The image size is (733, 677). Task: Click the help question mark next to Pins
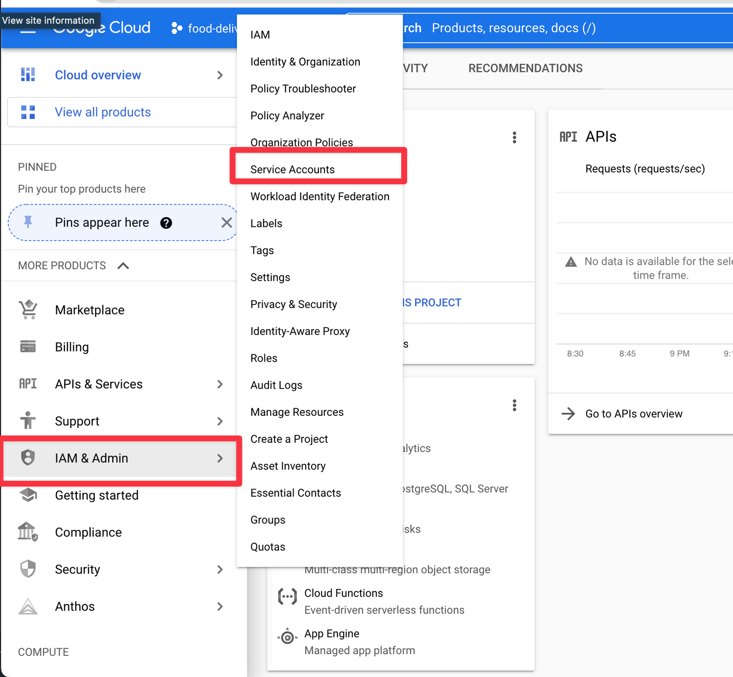pyautogui.click(x=166, y=223)
